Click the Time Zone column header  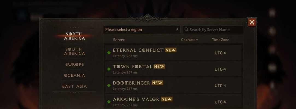221,40
